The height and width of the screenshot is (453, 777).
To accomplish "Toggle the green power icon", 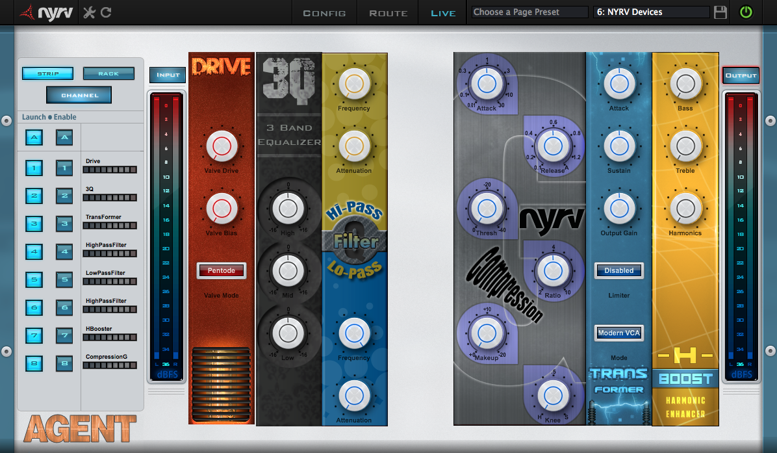I will pos(746,12).
